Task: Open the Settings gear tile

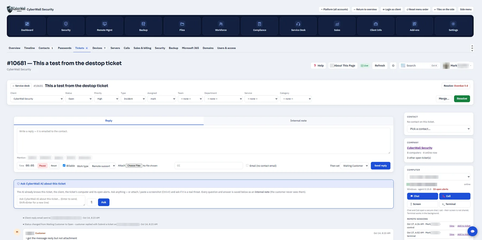Action: [453, 26]
